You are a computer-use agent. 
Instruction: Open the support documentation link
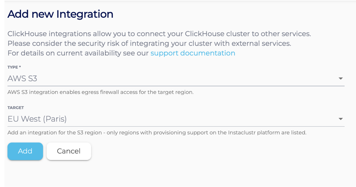pyautogui.click(x=193, y=53)
